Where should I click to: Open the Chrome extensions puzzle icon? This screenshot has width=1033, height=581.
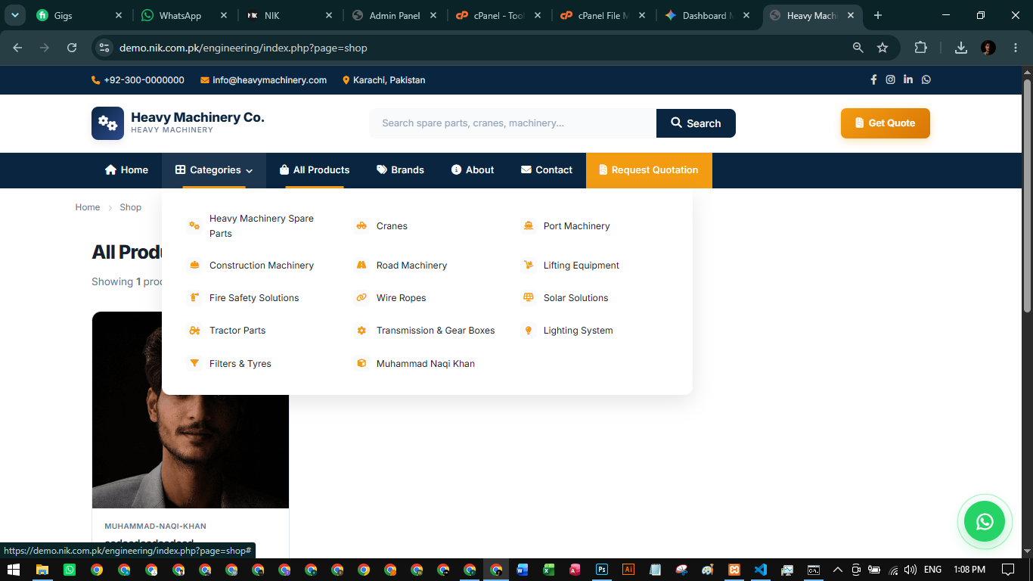tap(920, 48)
